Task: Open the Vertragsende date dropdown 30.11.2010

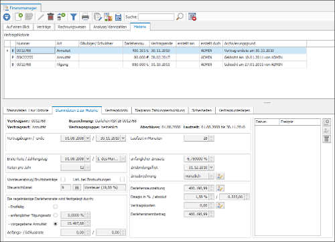Action: coord(123,138)
